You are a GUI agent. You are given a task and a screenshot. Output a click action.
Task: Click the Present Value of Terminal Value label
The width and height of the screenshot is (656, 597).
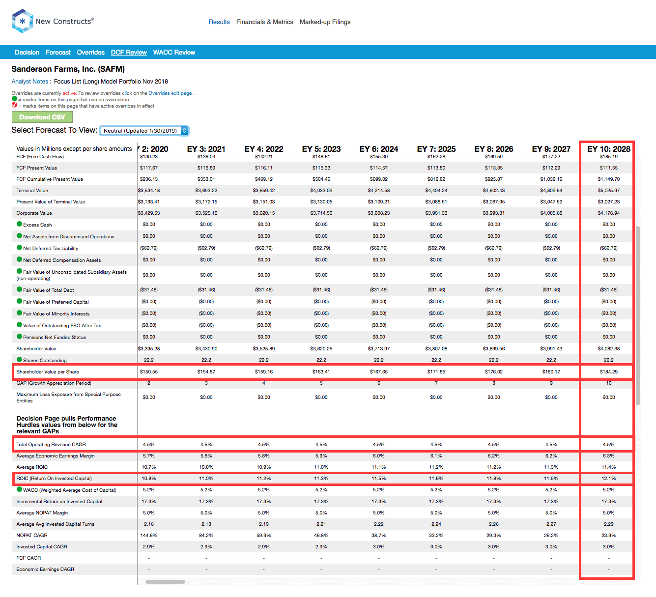tap(51, 202)
